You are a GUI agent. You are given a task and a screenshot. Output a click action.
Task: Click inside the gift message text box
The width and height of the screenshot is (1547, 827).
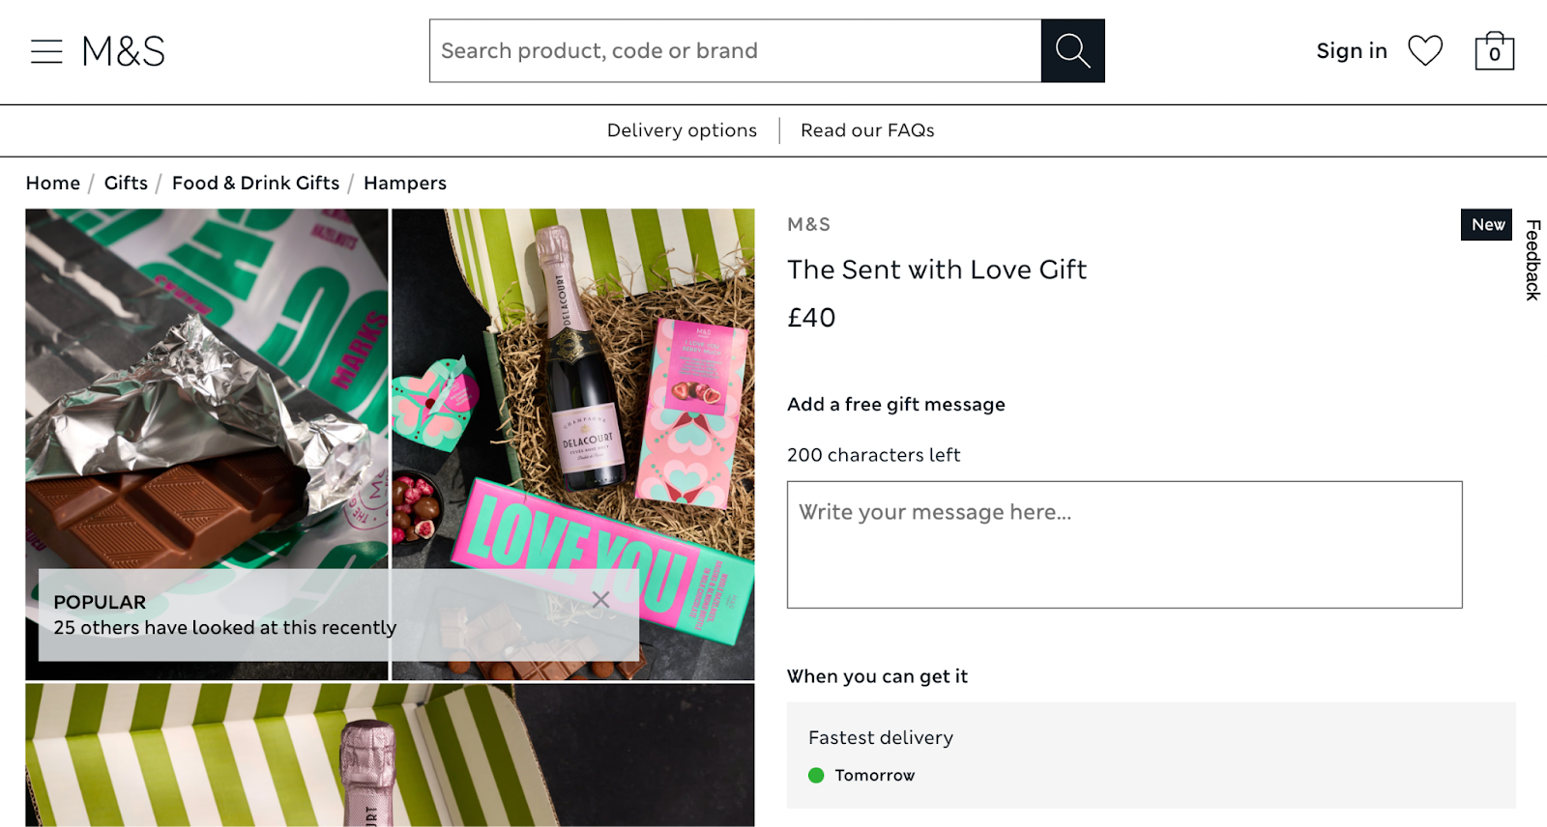(x=1124, y=544)
